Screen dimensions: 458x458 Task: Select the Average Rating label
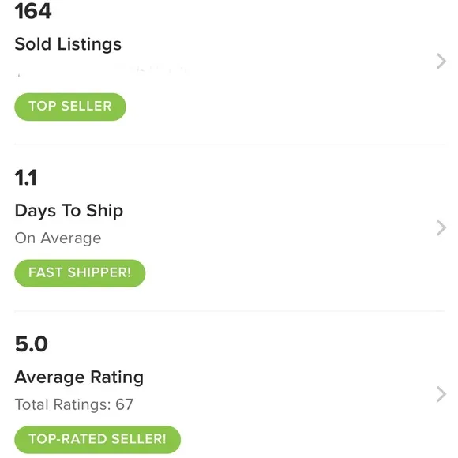point(79,377)
